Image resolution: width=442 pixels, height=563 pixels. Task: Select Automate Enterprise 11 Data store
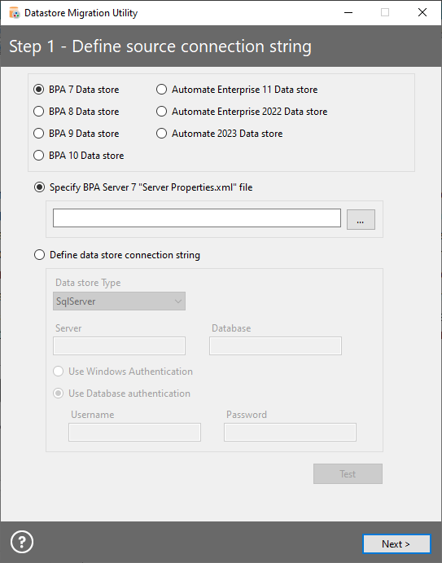coord(237,90)
